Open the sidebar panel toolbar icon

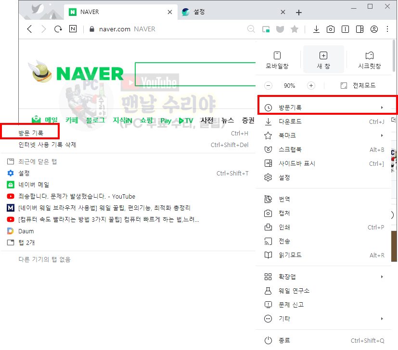pos(359,29)
